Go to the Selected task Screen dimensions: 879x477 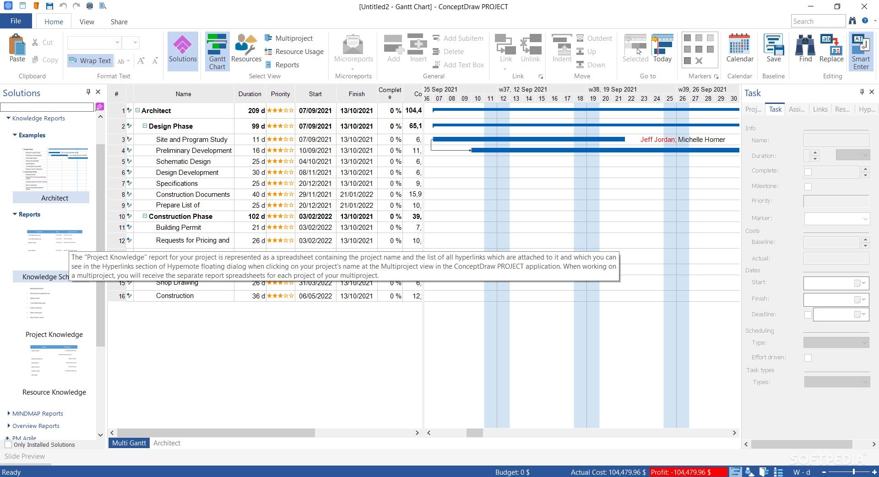[x=635, y=49]
